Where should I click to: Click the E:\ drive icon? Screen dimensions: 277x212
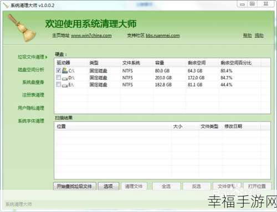click(x=65, y=85)
